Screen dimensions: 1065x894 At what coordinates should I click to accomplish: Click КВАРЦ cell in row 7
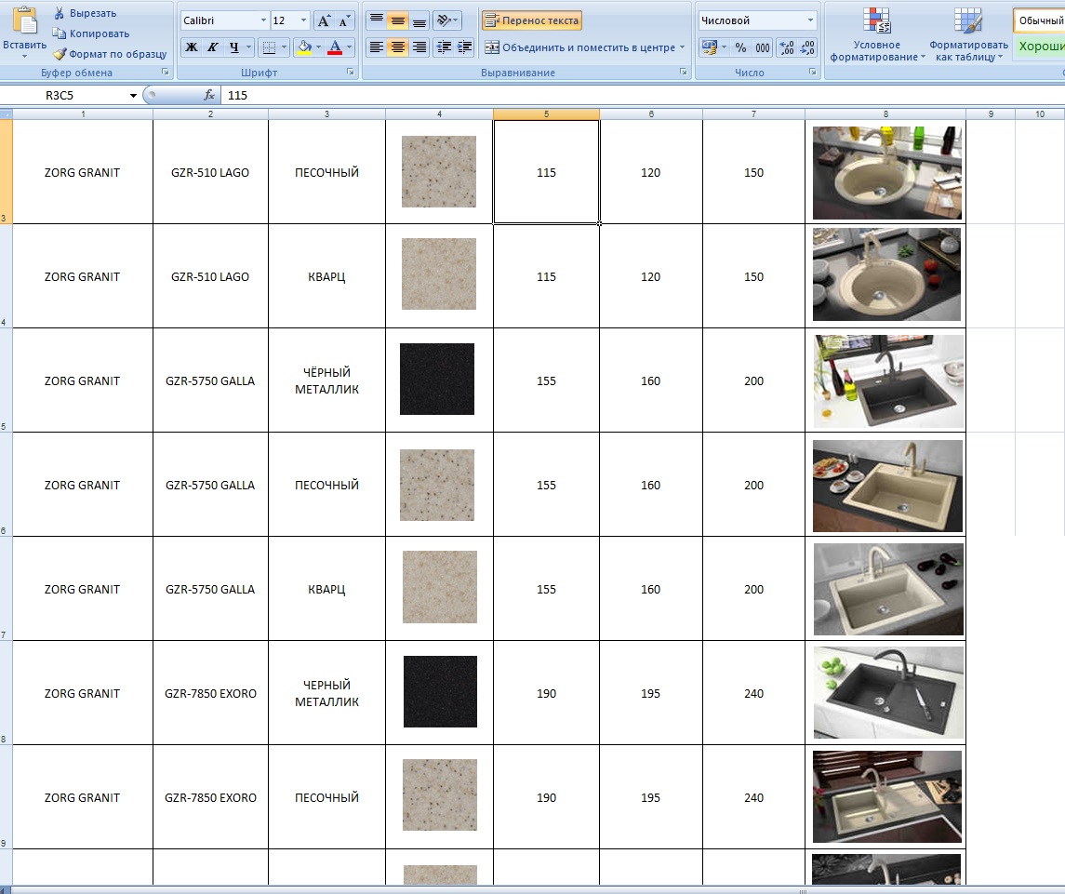[x=326, y=589]
